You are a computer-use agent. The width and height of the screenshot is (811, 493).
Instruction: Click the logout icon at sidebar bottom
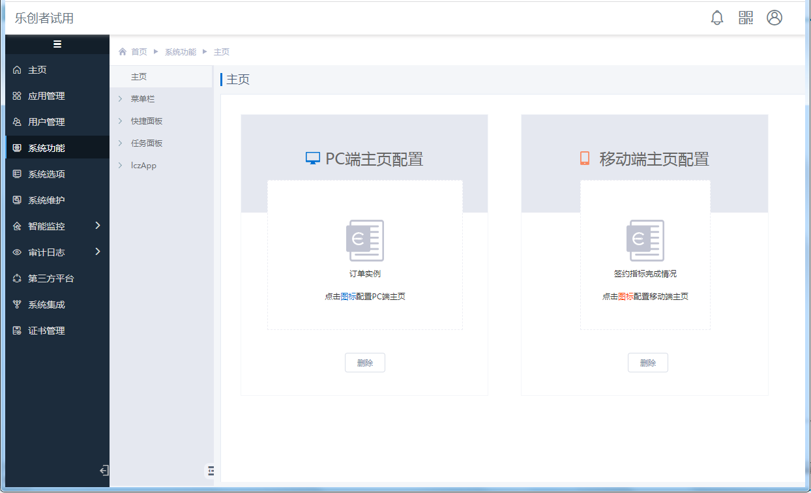pyautogui.click(x=104, y=470)
